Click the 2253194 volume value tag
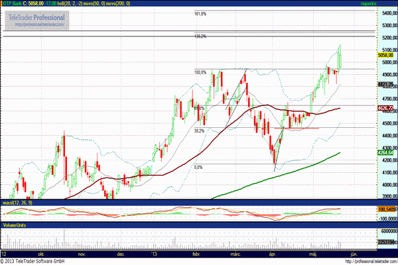The image size is (398, 265). [x=387, y=242]
